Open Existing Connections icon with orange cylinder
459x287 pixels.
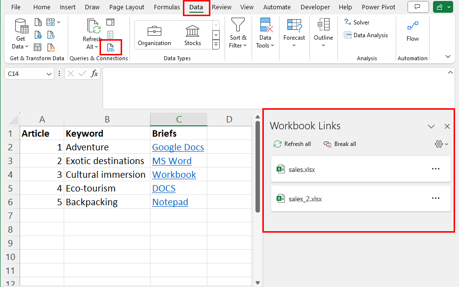coord(51,48)
